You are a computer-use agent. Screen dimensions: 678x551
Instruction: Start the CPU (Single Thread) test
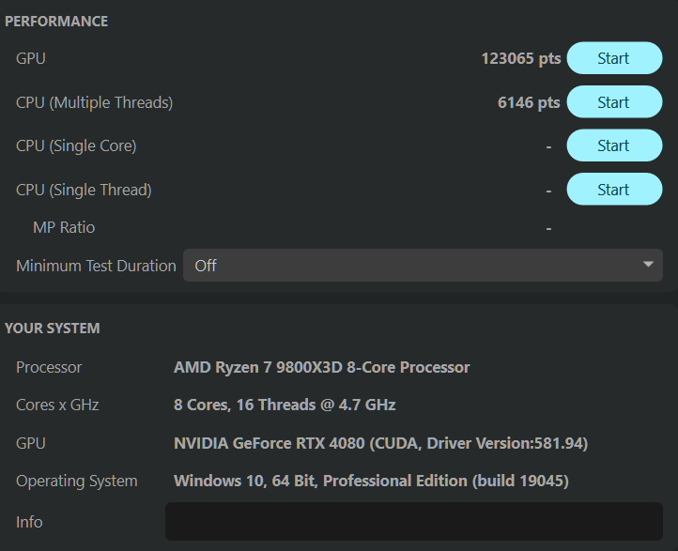click(x=614, y=190)
